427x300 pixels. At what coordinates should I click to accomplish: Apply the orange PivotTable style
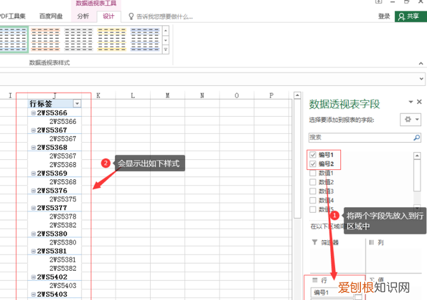(46, 39)
